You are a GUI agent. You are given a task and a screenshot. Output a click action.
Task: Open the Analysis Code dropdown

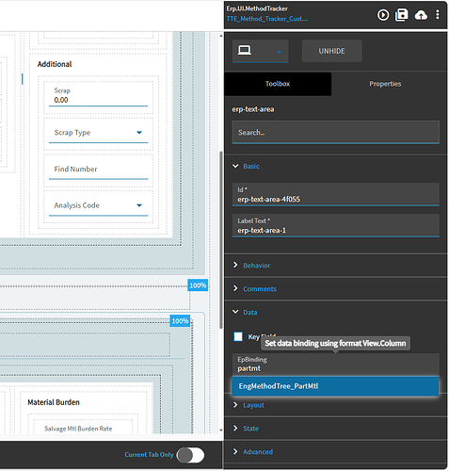point(98,205)
